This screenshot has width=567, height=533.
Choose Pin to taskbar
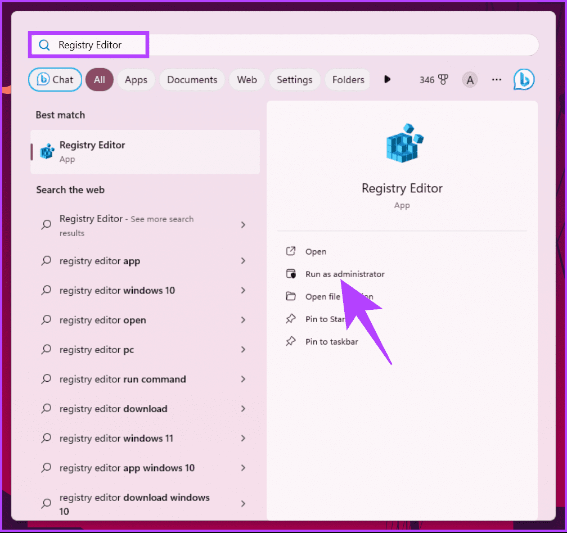point(332,342)
